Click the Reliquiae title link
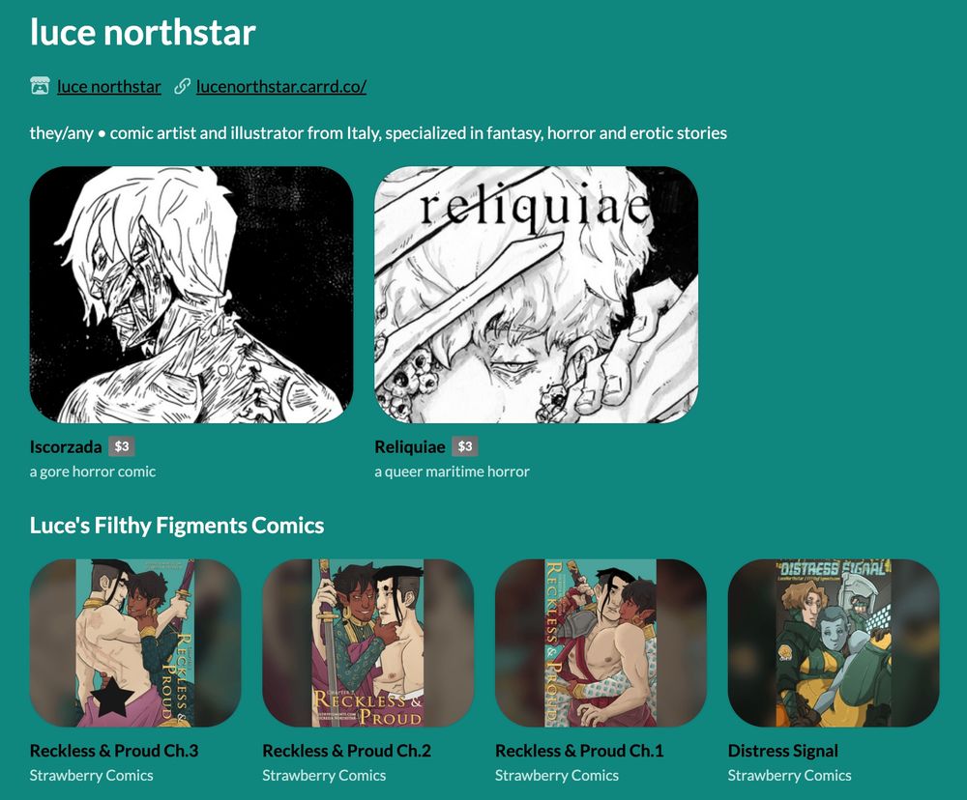This screenshot has width=967, height=800. tap(409, 446)
